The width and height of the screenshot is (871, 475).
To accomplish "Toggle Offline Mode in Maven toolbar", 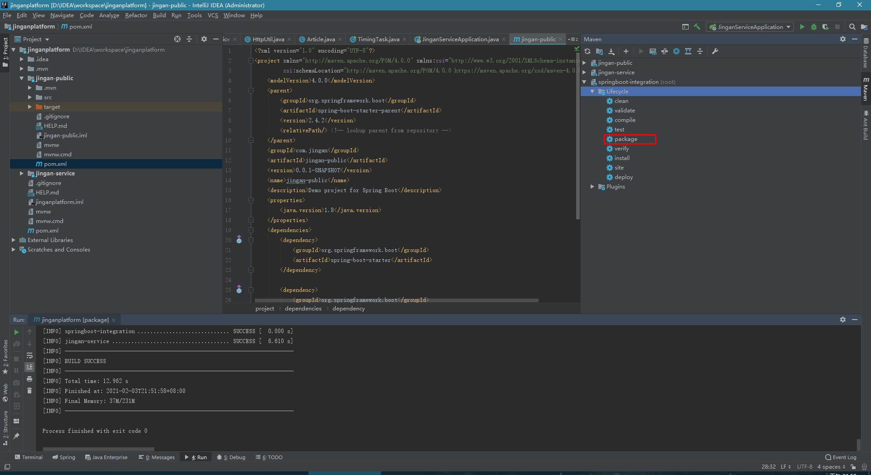I will pyautogui.click(x=665, y=52).
